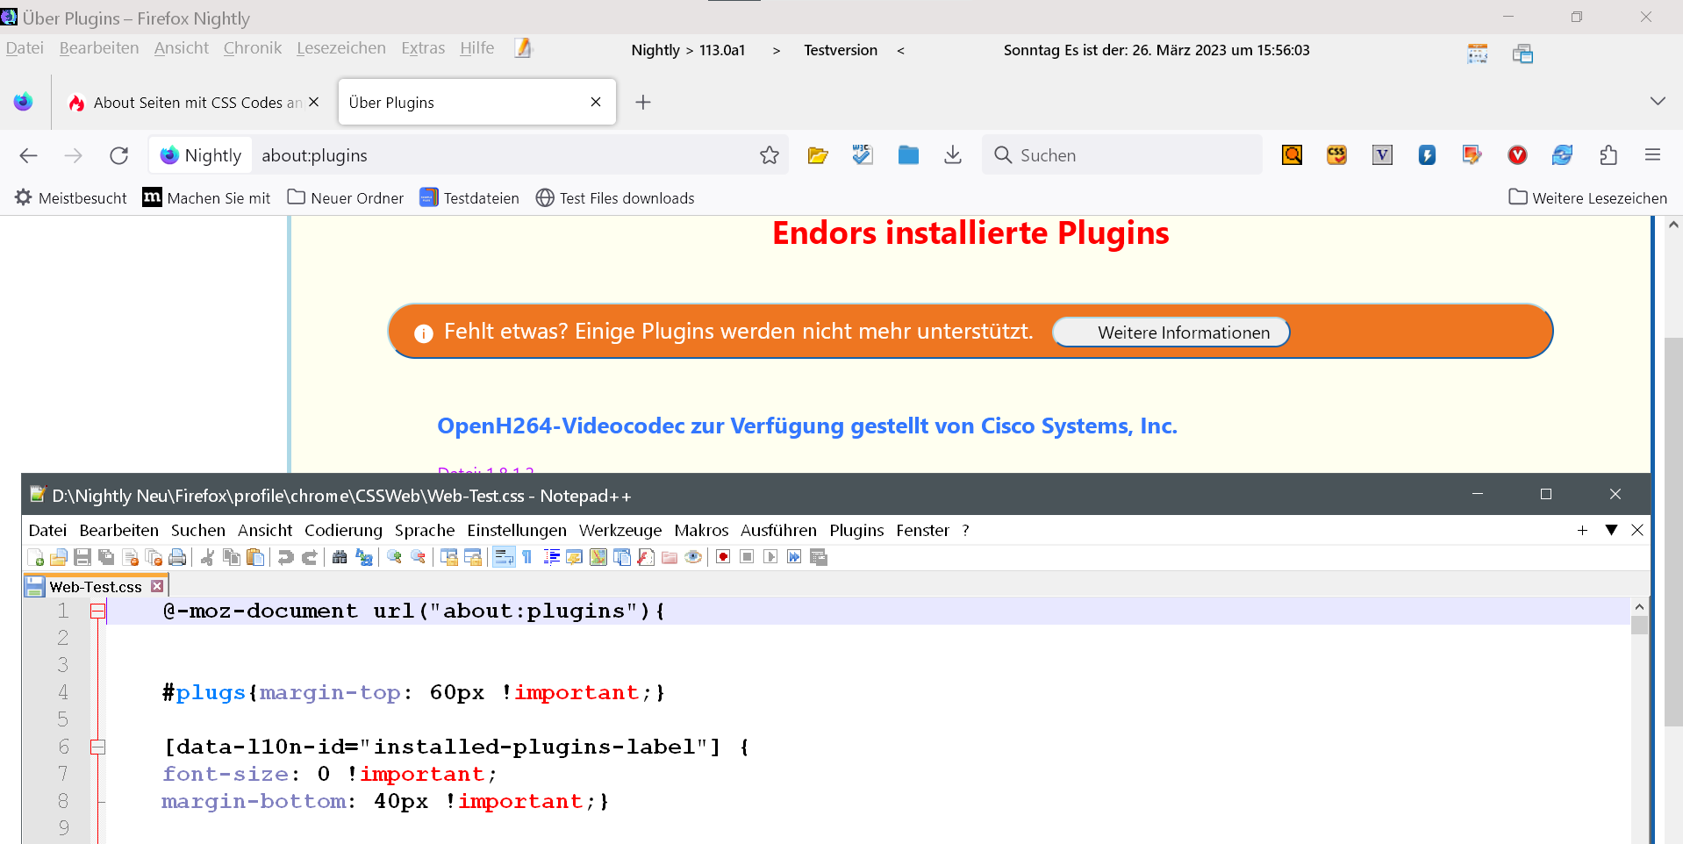Open the extensions puzzle-piece icon
Image resolution: width=1683 pixels, height=844 pixels.
(x=1608, y=155)
